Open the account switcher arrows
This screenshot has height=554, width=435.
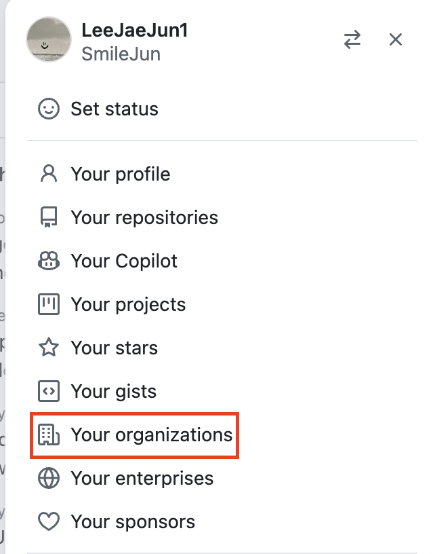pyautogui.click(x=352, y=40)
